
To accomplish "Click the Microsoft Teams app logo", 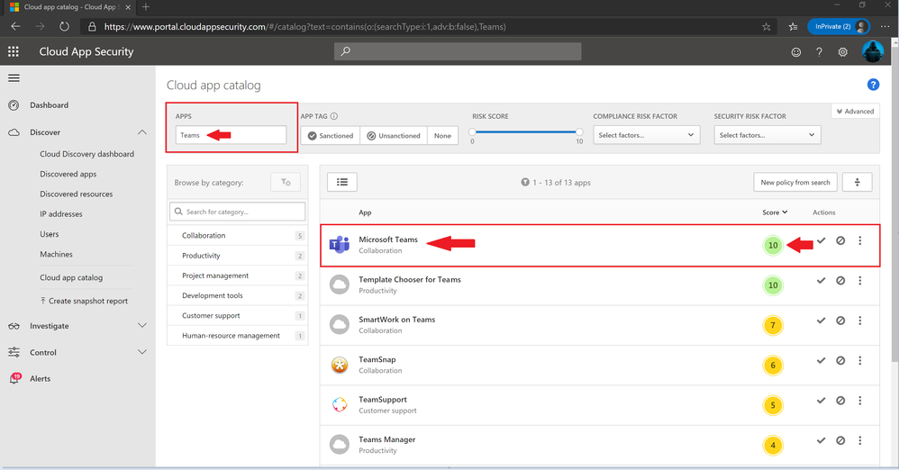I will [340, 245].
